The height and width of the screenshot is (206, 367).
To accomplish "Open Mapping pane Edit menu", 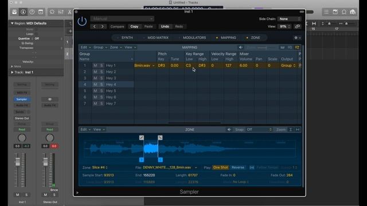I will point(85,47).
